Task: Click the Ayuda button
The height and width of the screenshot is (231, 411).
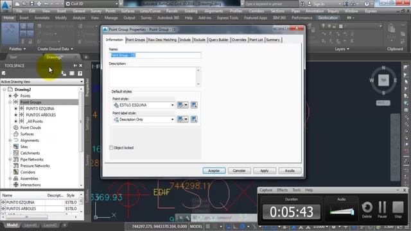Action: [290, 171]
